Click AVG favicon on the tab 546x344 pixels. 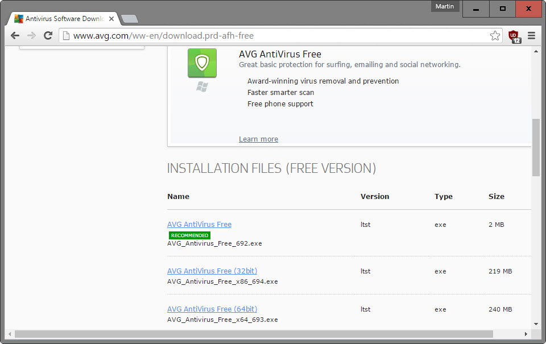coord(18,19)
